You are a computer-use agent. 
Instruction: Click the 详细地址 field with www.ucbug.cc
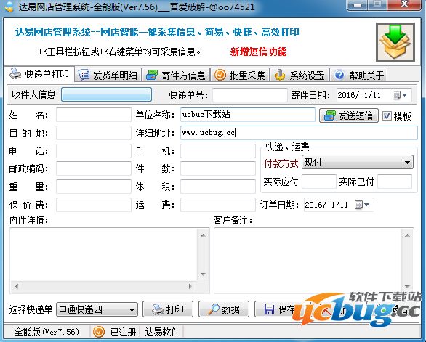pyautogui.click(x=299, y=133)
